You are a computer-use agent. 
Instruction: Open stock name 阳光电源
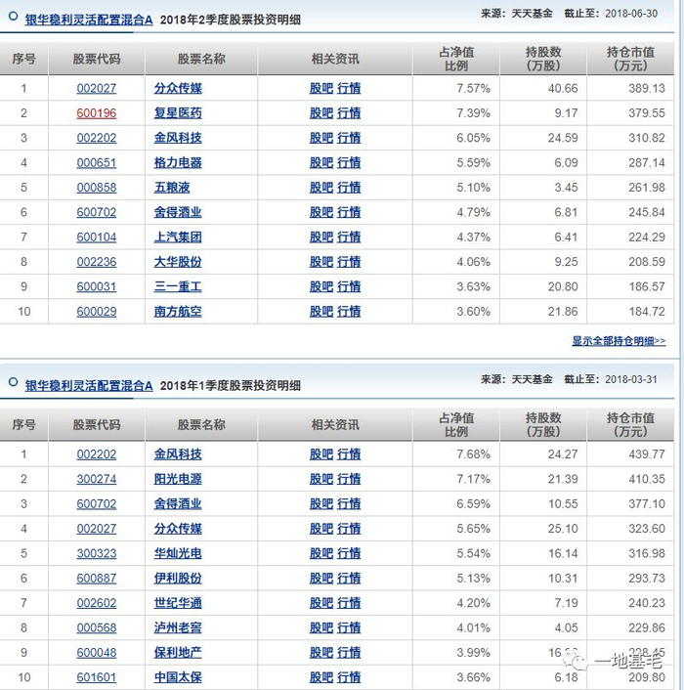coord(178,479)
